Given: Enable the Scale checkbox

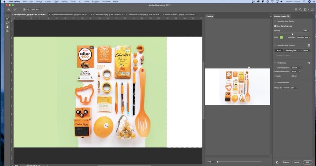Looking at the screenshot, I should 275,76.
